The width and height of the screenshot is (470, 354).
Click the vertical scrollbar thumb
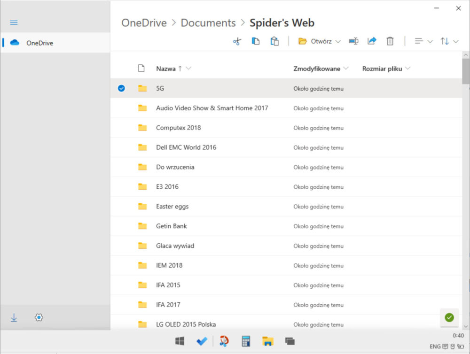[465, 71]
